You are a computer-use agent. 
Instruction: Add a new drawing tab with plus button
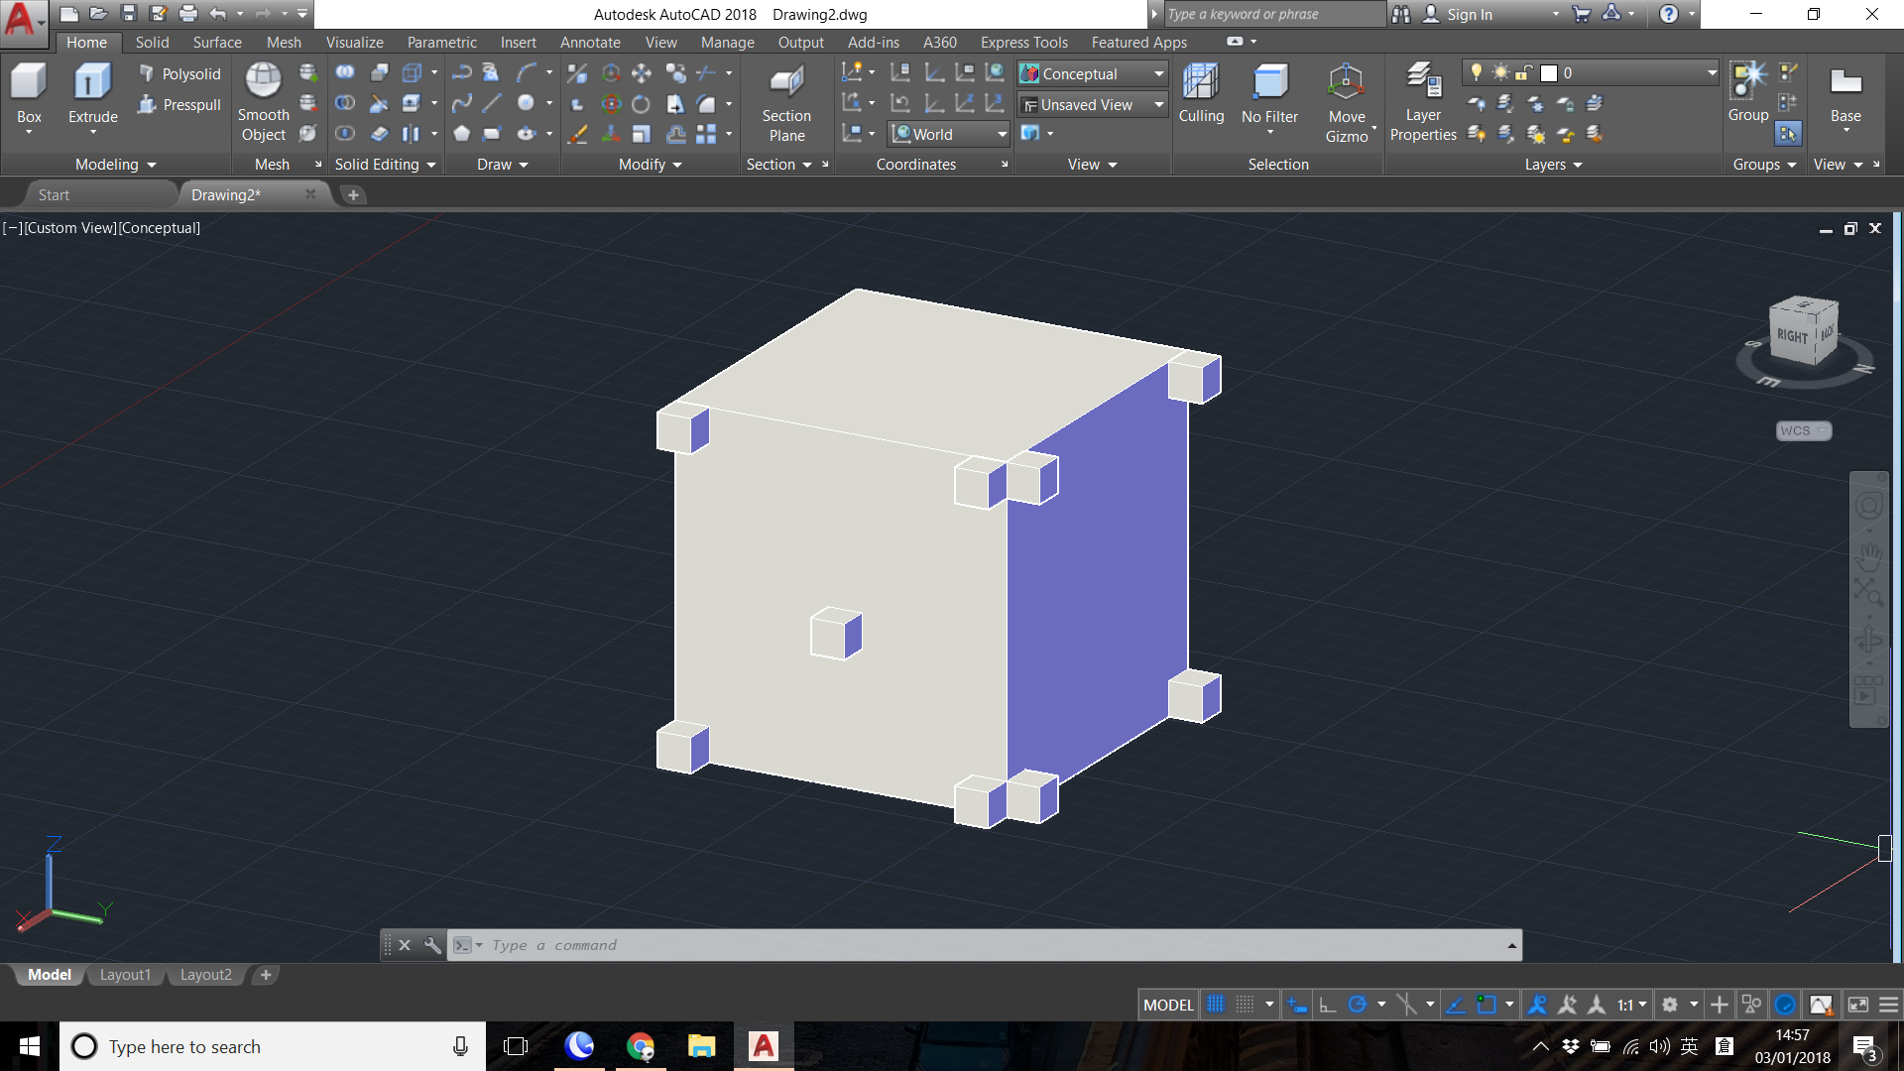353,195
